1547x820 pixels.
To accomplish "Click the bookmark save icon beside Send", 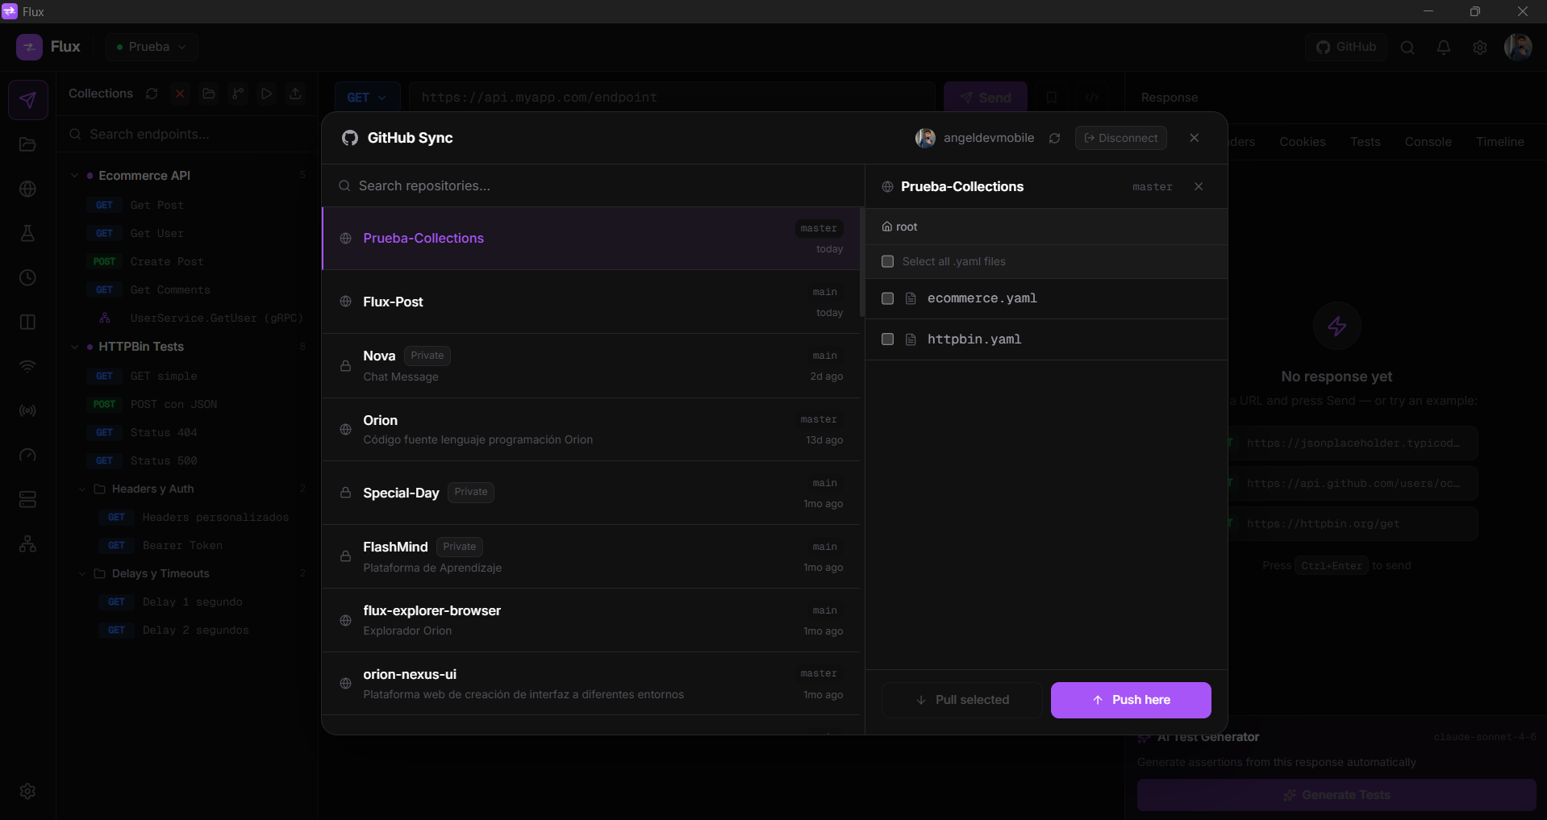I will click(1052, 98).
